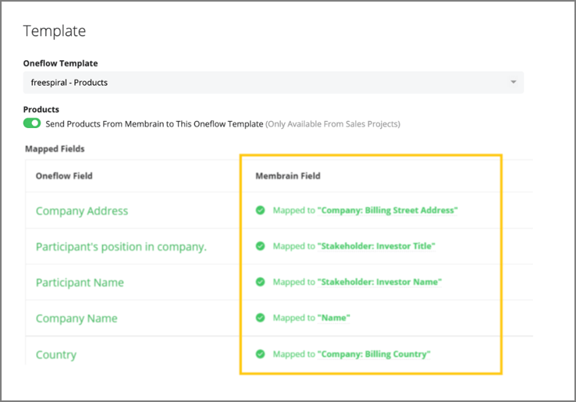Image resolution: width=576 pixels, height=402 pixels.
Task: Change mapping "Stakeholder: Investor Name"
Action: 379,282
